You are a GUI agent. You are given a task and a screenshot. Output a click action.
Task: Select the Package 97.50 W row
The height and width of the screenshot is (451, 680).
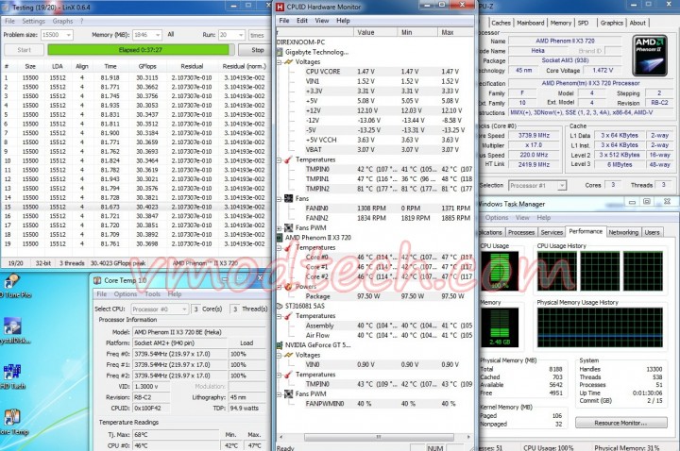pos(375,296)
